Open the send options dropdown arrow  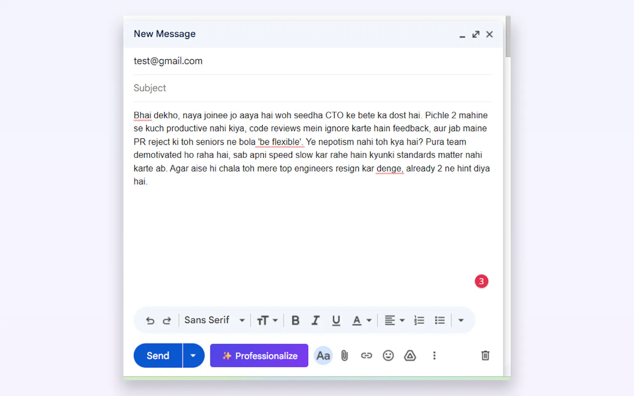[193, 356]
